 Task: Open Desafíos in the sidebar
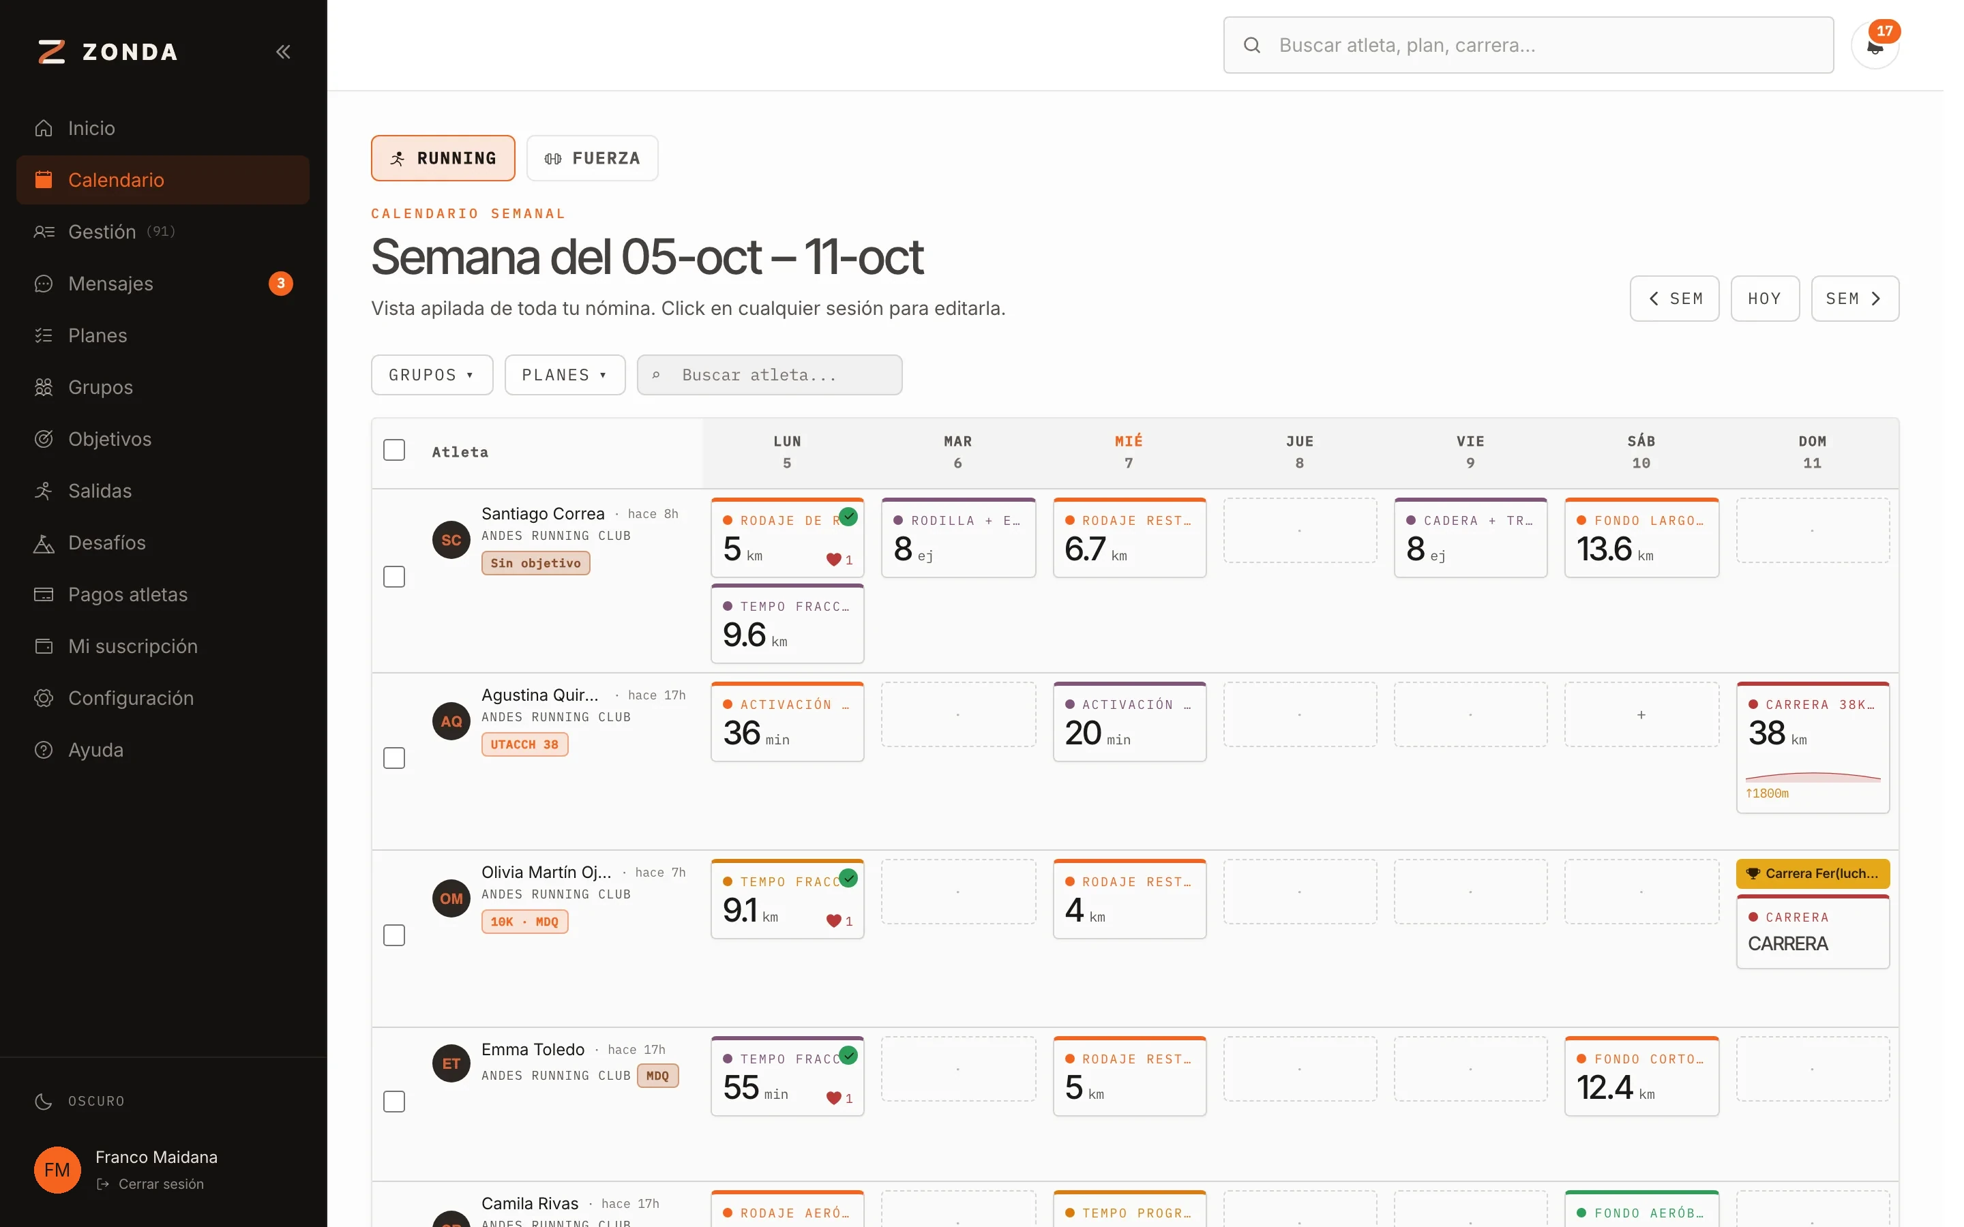click(x=162, y=543)
